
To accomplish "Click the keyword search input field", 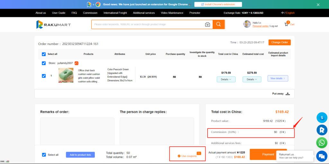I will 148,24.
